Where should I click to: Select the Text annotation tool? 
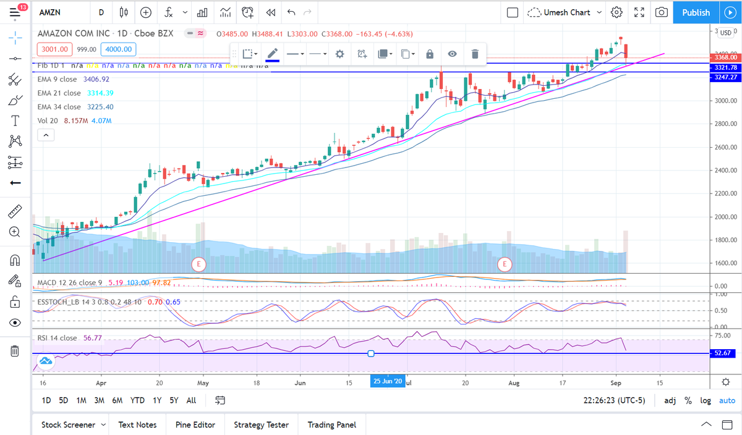[x=15, y=120]
